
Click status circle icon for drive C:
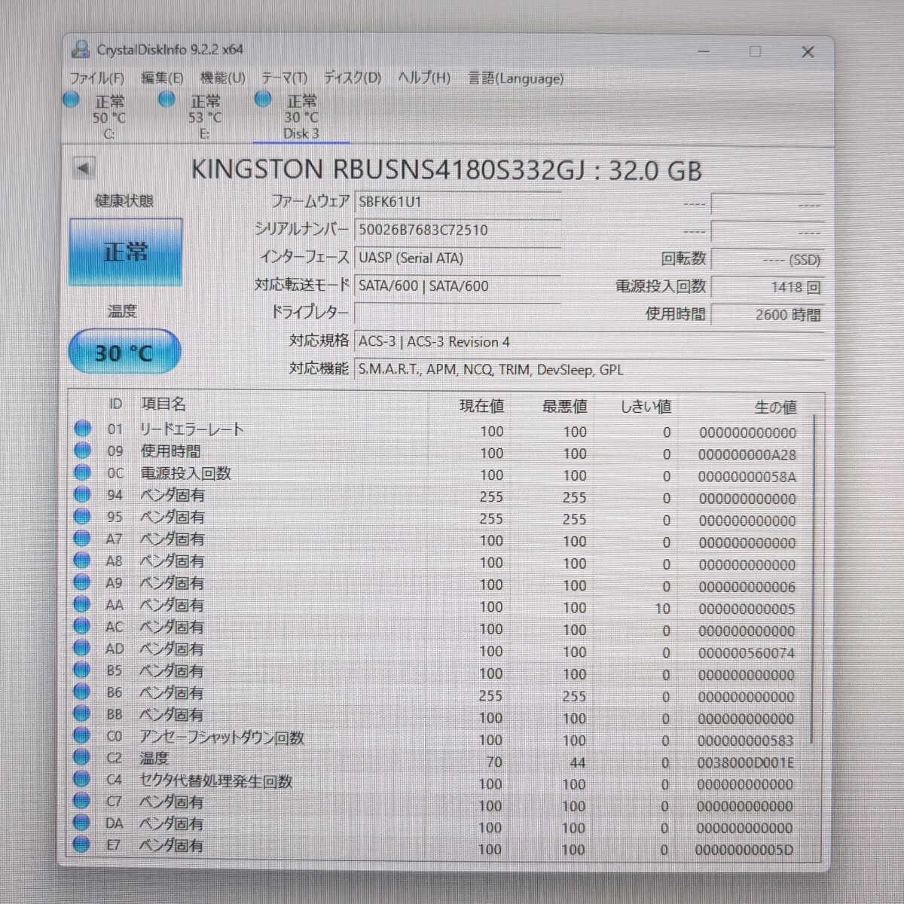(72, 99)
